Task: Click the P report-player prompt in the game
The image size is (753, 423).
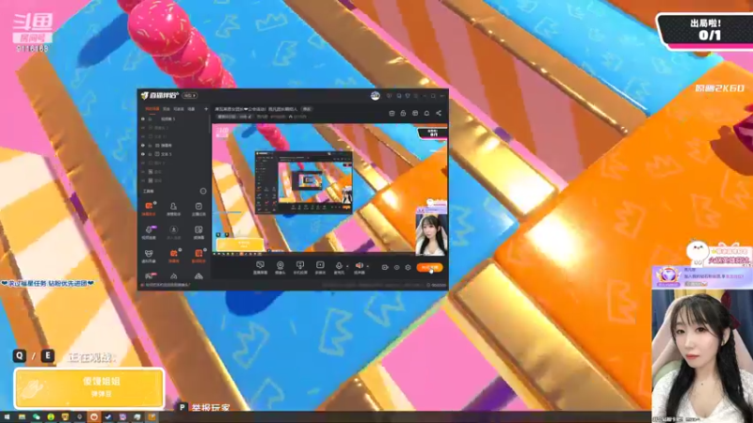Action: (204, 407)
